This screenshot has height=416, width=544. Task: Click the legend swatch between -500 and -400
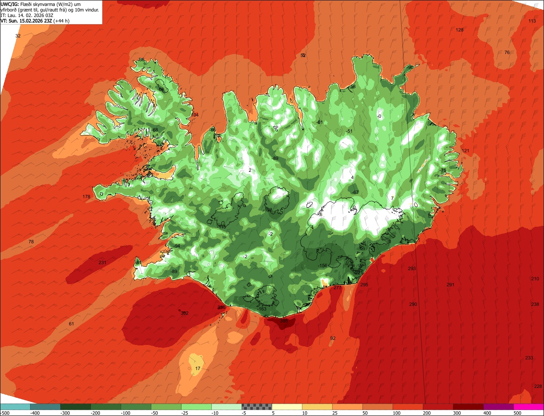point(15,407)
